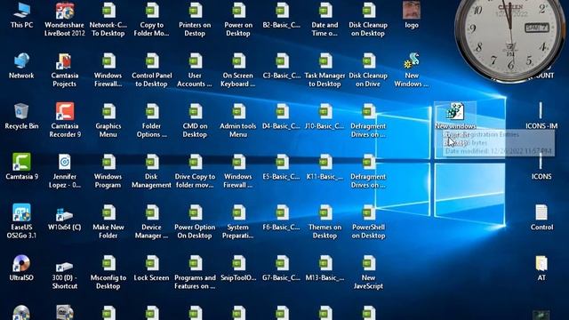Select Power Option On Desktop script

click(195, 212)
